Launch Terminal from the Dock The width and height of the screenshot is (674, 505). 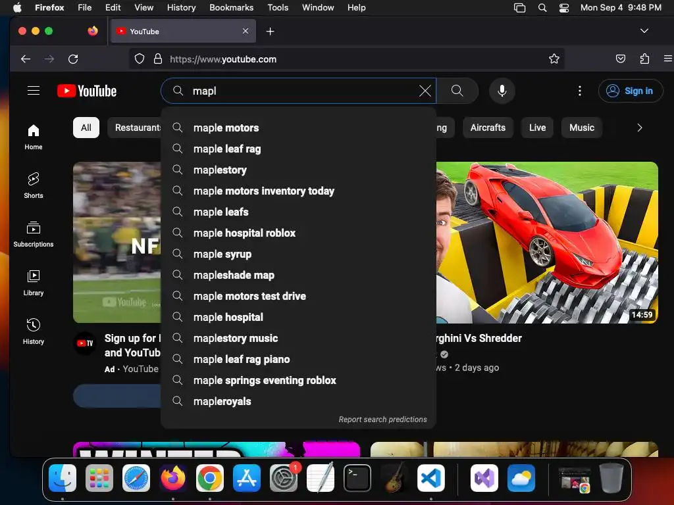click(357, 477)
